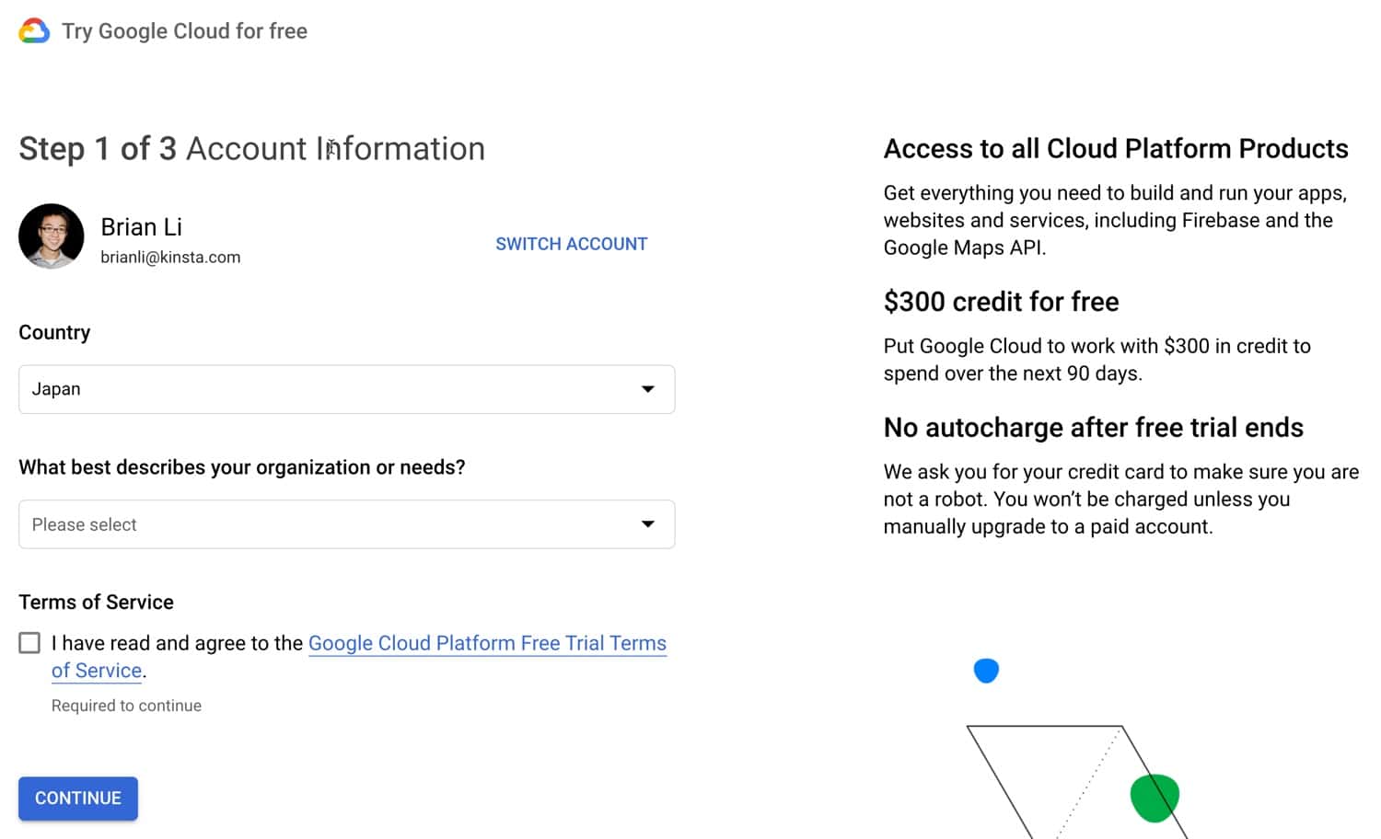Click Brian Li's profile avatar picture

[x=52, y=236]
